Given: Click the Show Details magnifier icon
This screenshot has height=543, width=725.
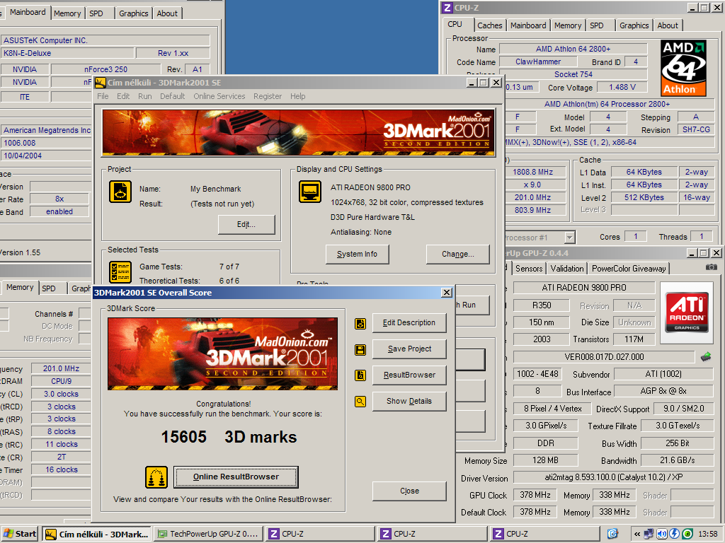Looking at the screenshot, I should (360, 402).
